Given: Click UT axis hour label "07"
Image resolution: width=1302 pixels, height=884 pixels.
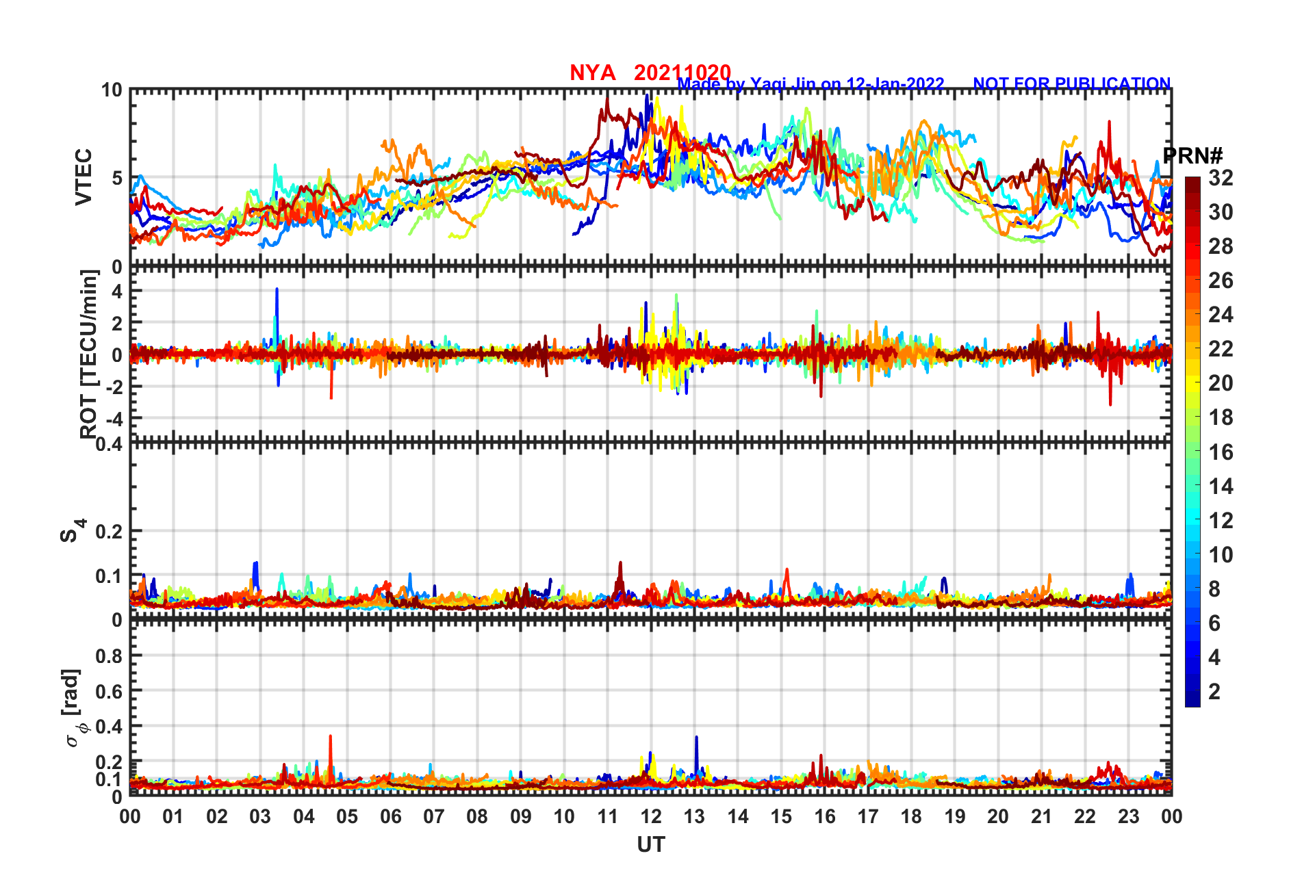Looking at the screenshot, I should coord(434,816).
